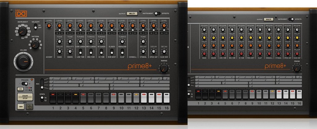Click step 4 button on instrument panel
The image size is (317, 129).
(x=76, y=98)
